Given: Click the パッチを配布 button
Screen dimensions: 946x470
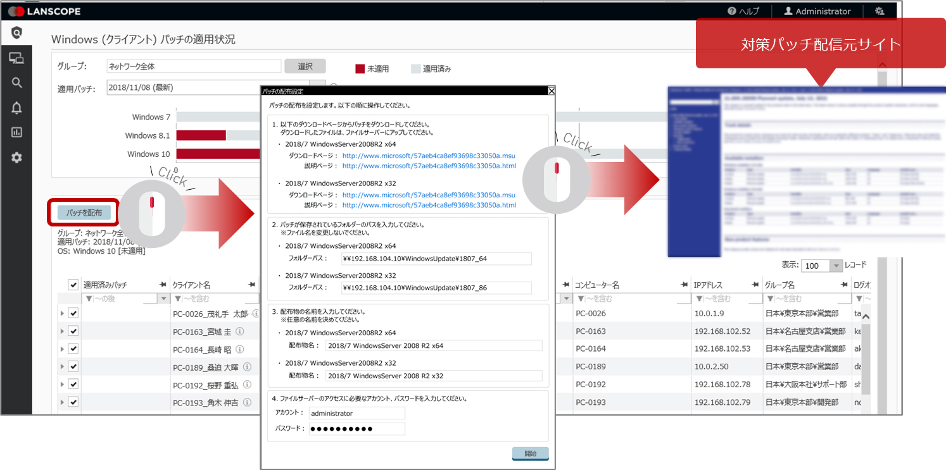Looking at the screenshot, I should tap(84, 213).
